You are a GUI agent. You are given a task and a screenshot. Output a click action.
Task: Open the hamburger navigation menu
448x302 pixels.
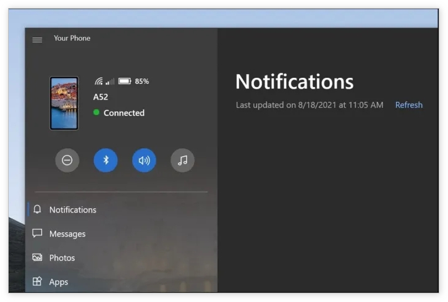point(37,40)
